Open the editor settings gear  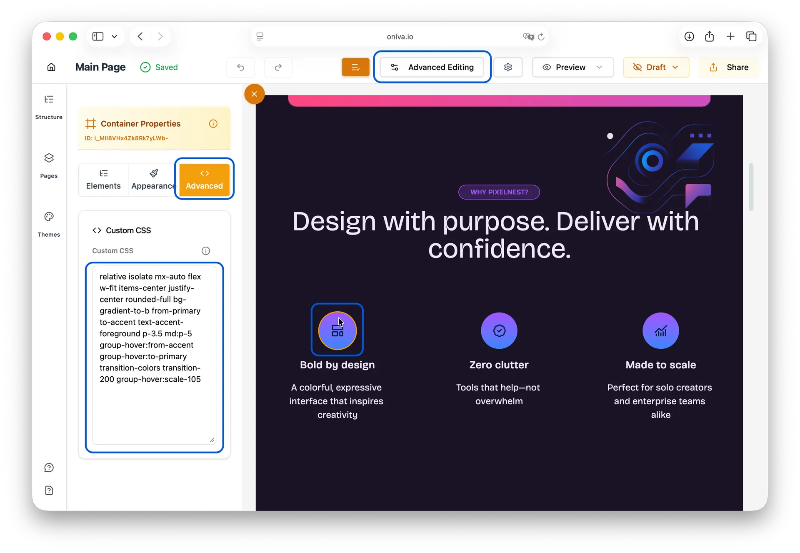pyautogui.click(x=508, y=67)
